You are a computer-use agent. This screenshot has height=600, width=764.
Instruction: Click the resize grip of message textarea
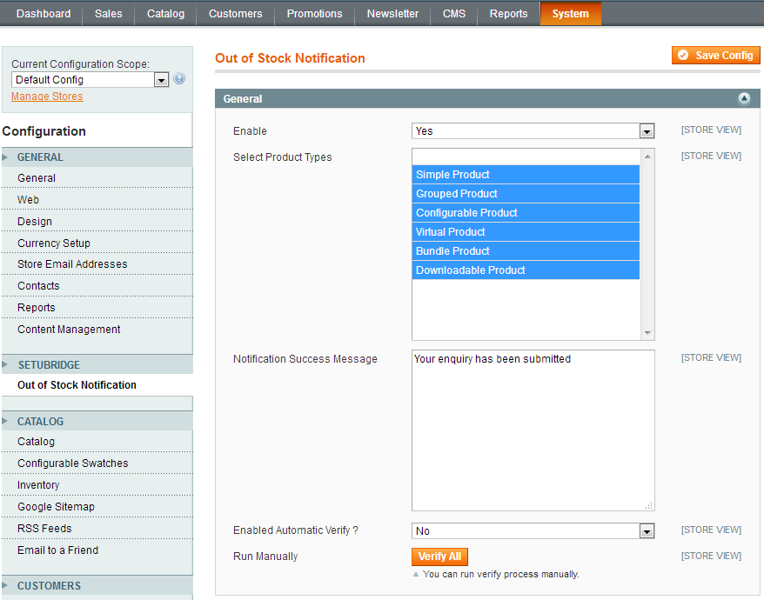coord(648,505)
